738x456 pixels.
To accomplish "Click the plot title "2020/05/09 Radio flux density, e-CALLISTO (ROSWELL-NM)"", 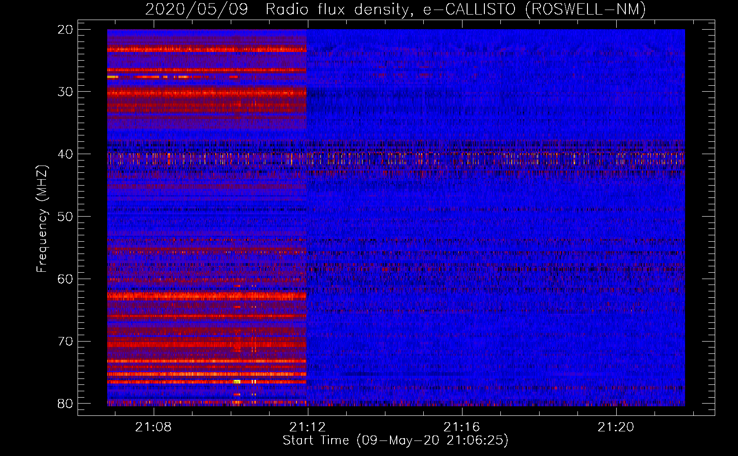I will point(395,9).
